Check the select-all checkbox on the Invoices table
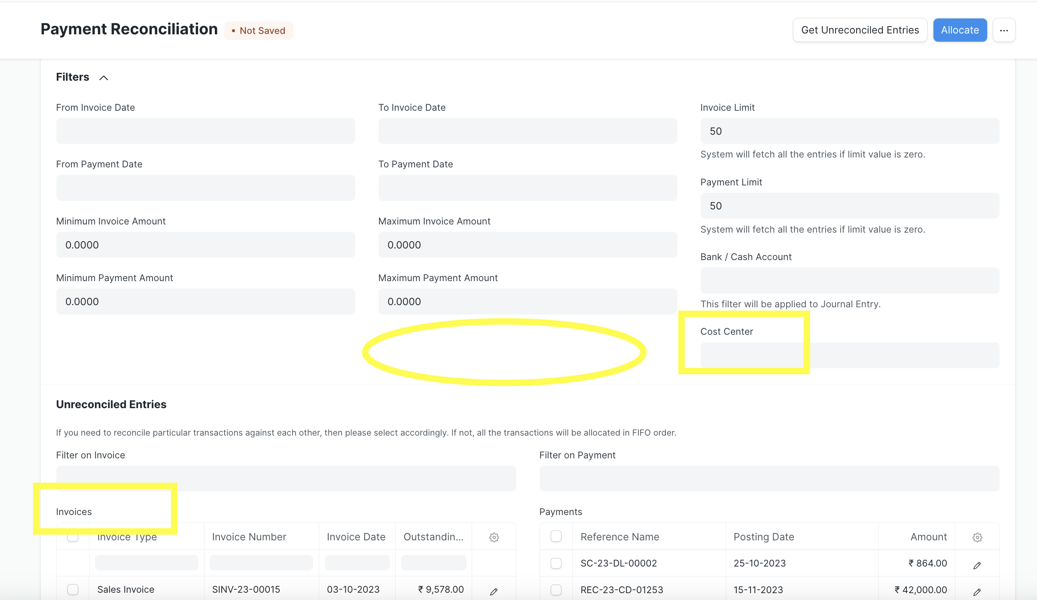 click(73, 536)
